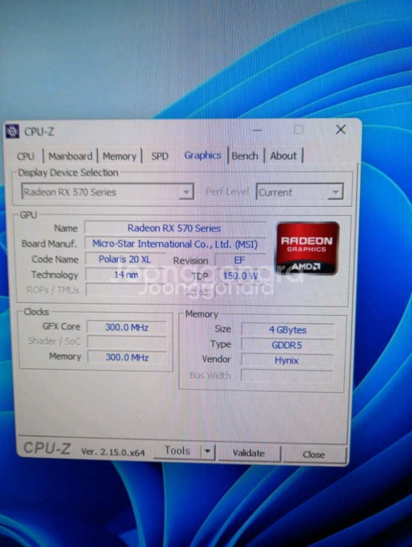This screenshot has width=412, height=547.
Task: Click the version text Ver. 2.15.0.x64
Action: [x=113, y=452]
